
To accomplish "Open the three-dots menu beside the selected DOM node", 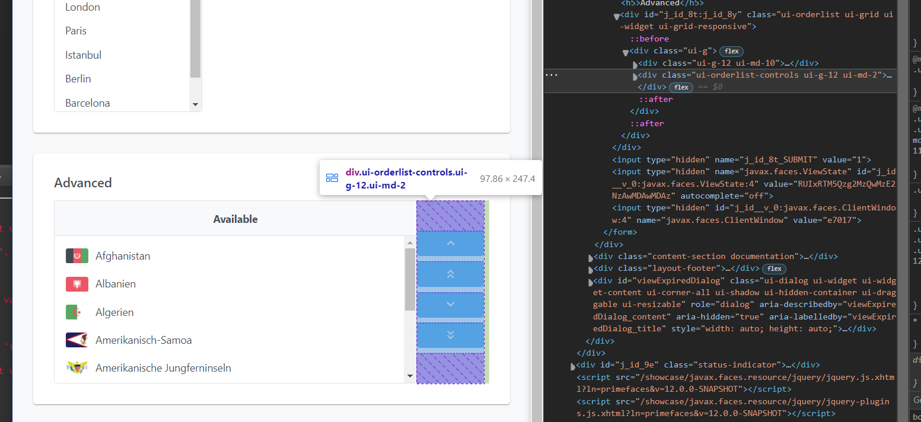I will coord(552,75).
